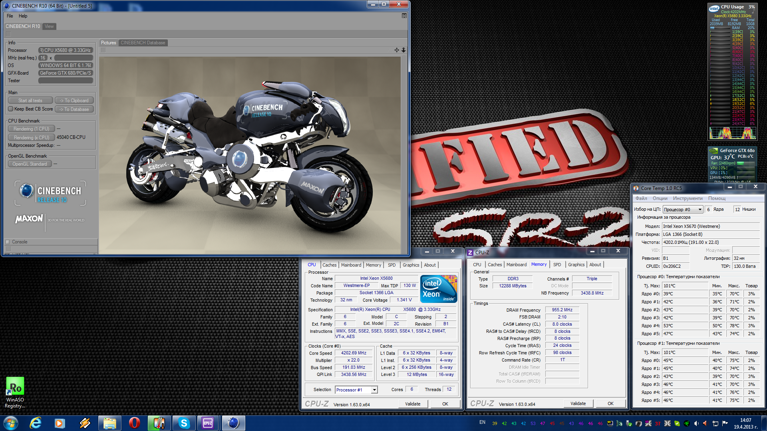
Task: Run the Rendering (x CPU) benchmark
Action: 31,137
